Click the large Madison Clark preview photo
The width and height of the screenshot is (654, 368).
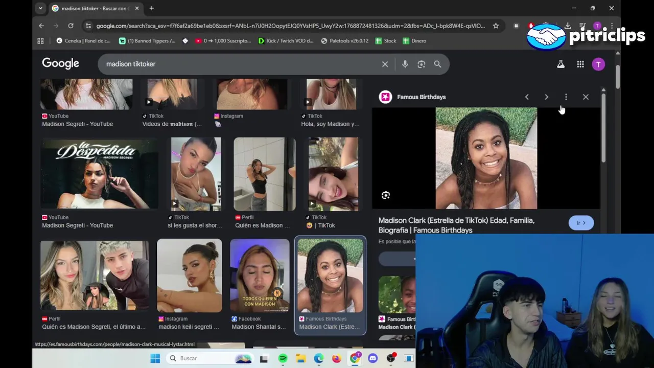click(486, 158)
